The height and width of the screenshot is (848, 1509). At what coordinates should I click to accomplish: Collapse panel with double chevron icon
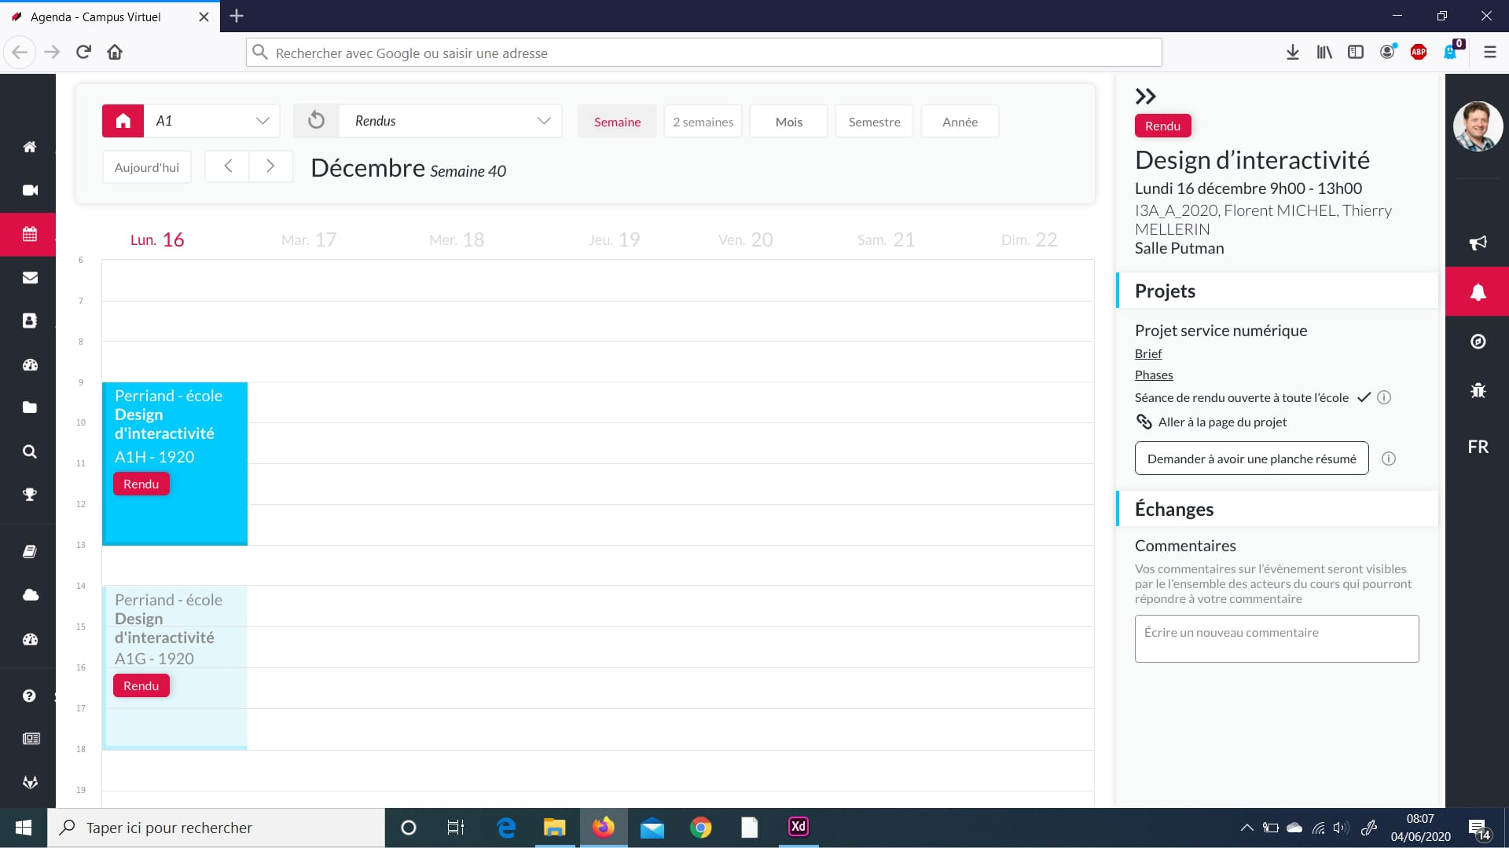click(x=1145, y=97)
